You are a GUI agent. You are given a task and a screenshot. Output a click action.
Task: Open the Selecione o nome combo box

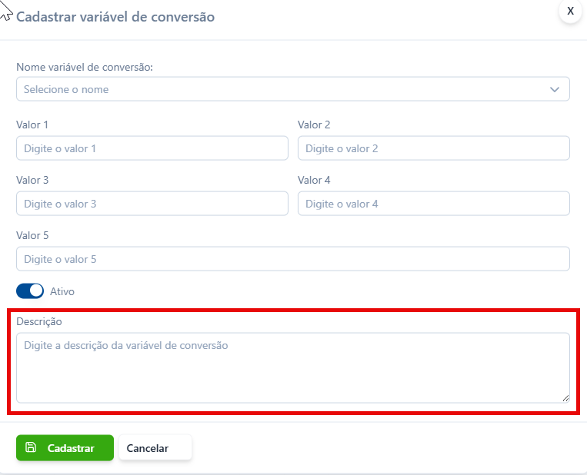click(293, 89)
